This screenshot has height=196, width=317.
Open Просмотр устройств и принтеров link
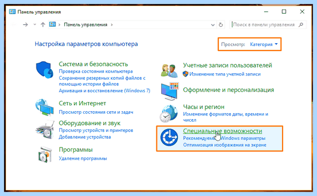(x=96, y=130)
